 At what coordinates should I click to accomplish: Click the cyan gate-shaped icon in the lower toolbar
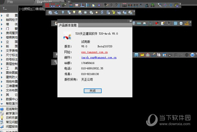pos(136,55)
